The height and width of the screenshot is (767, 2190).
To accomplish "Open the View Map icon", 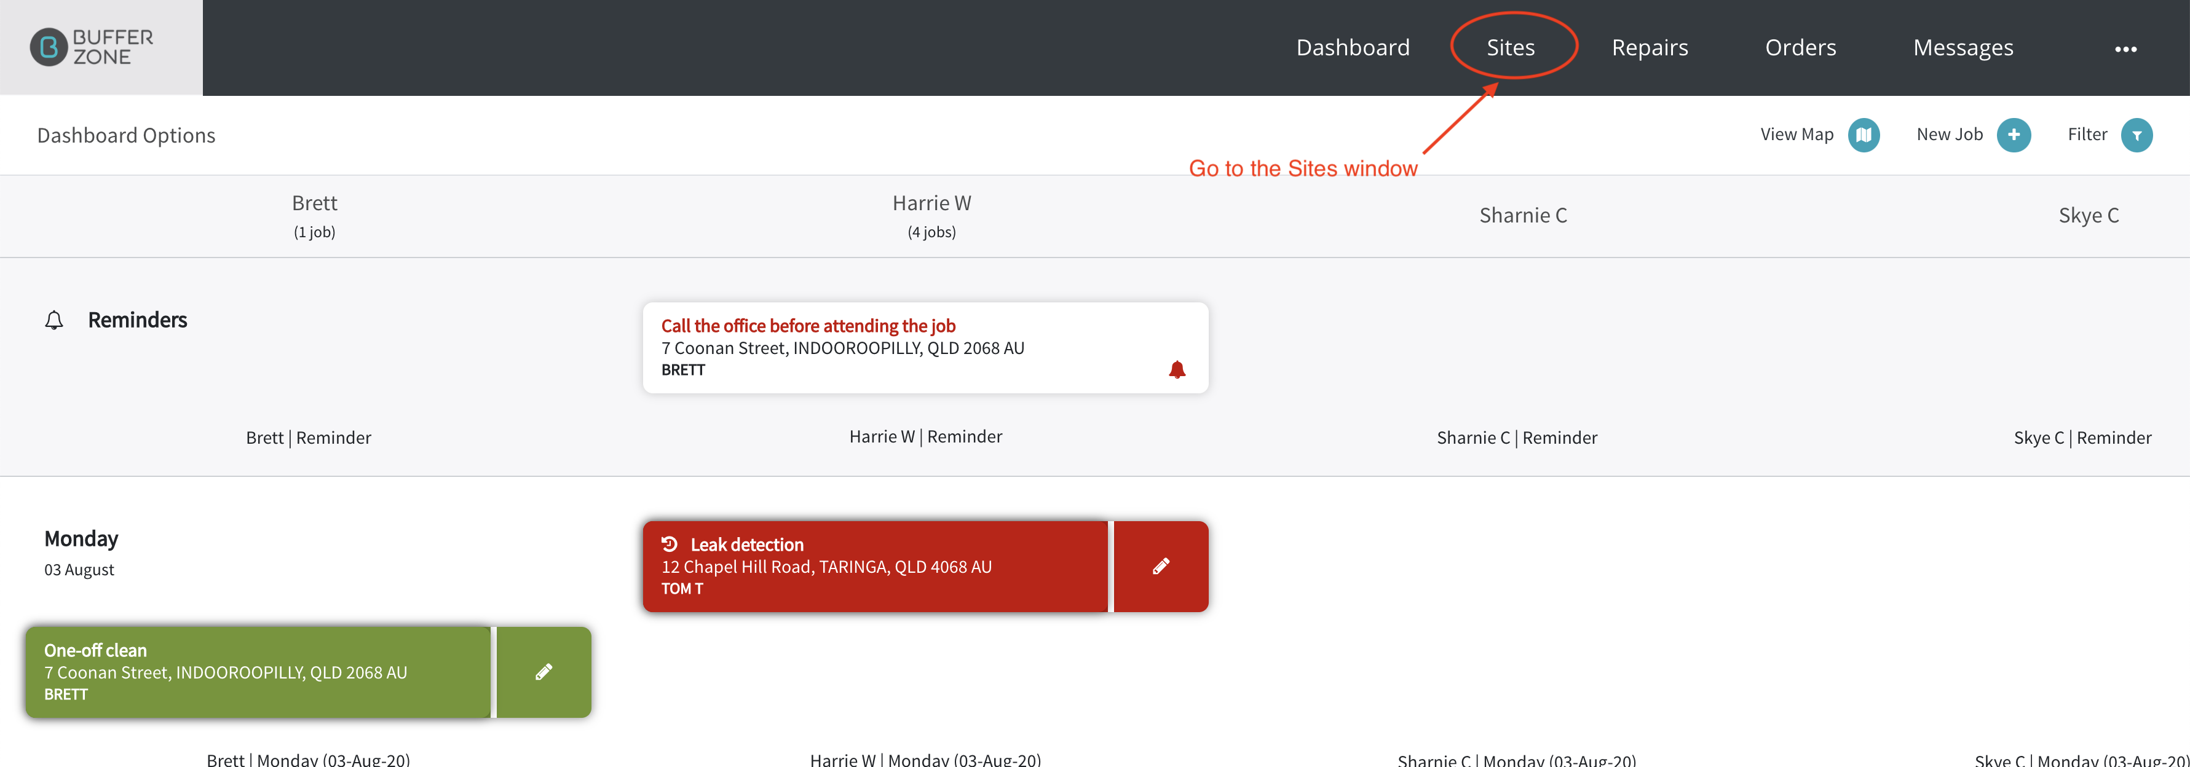I will click(x=1864, y=134).
